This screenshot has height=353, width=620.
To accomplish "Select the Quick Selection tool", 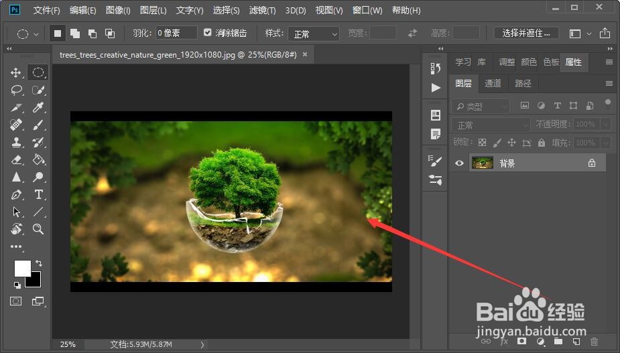I will pos(38,90).
